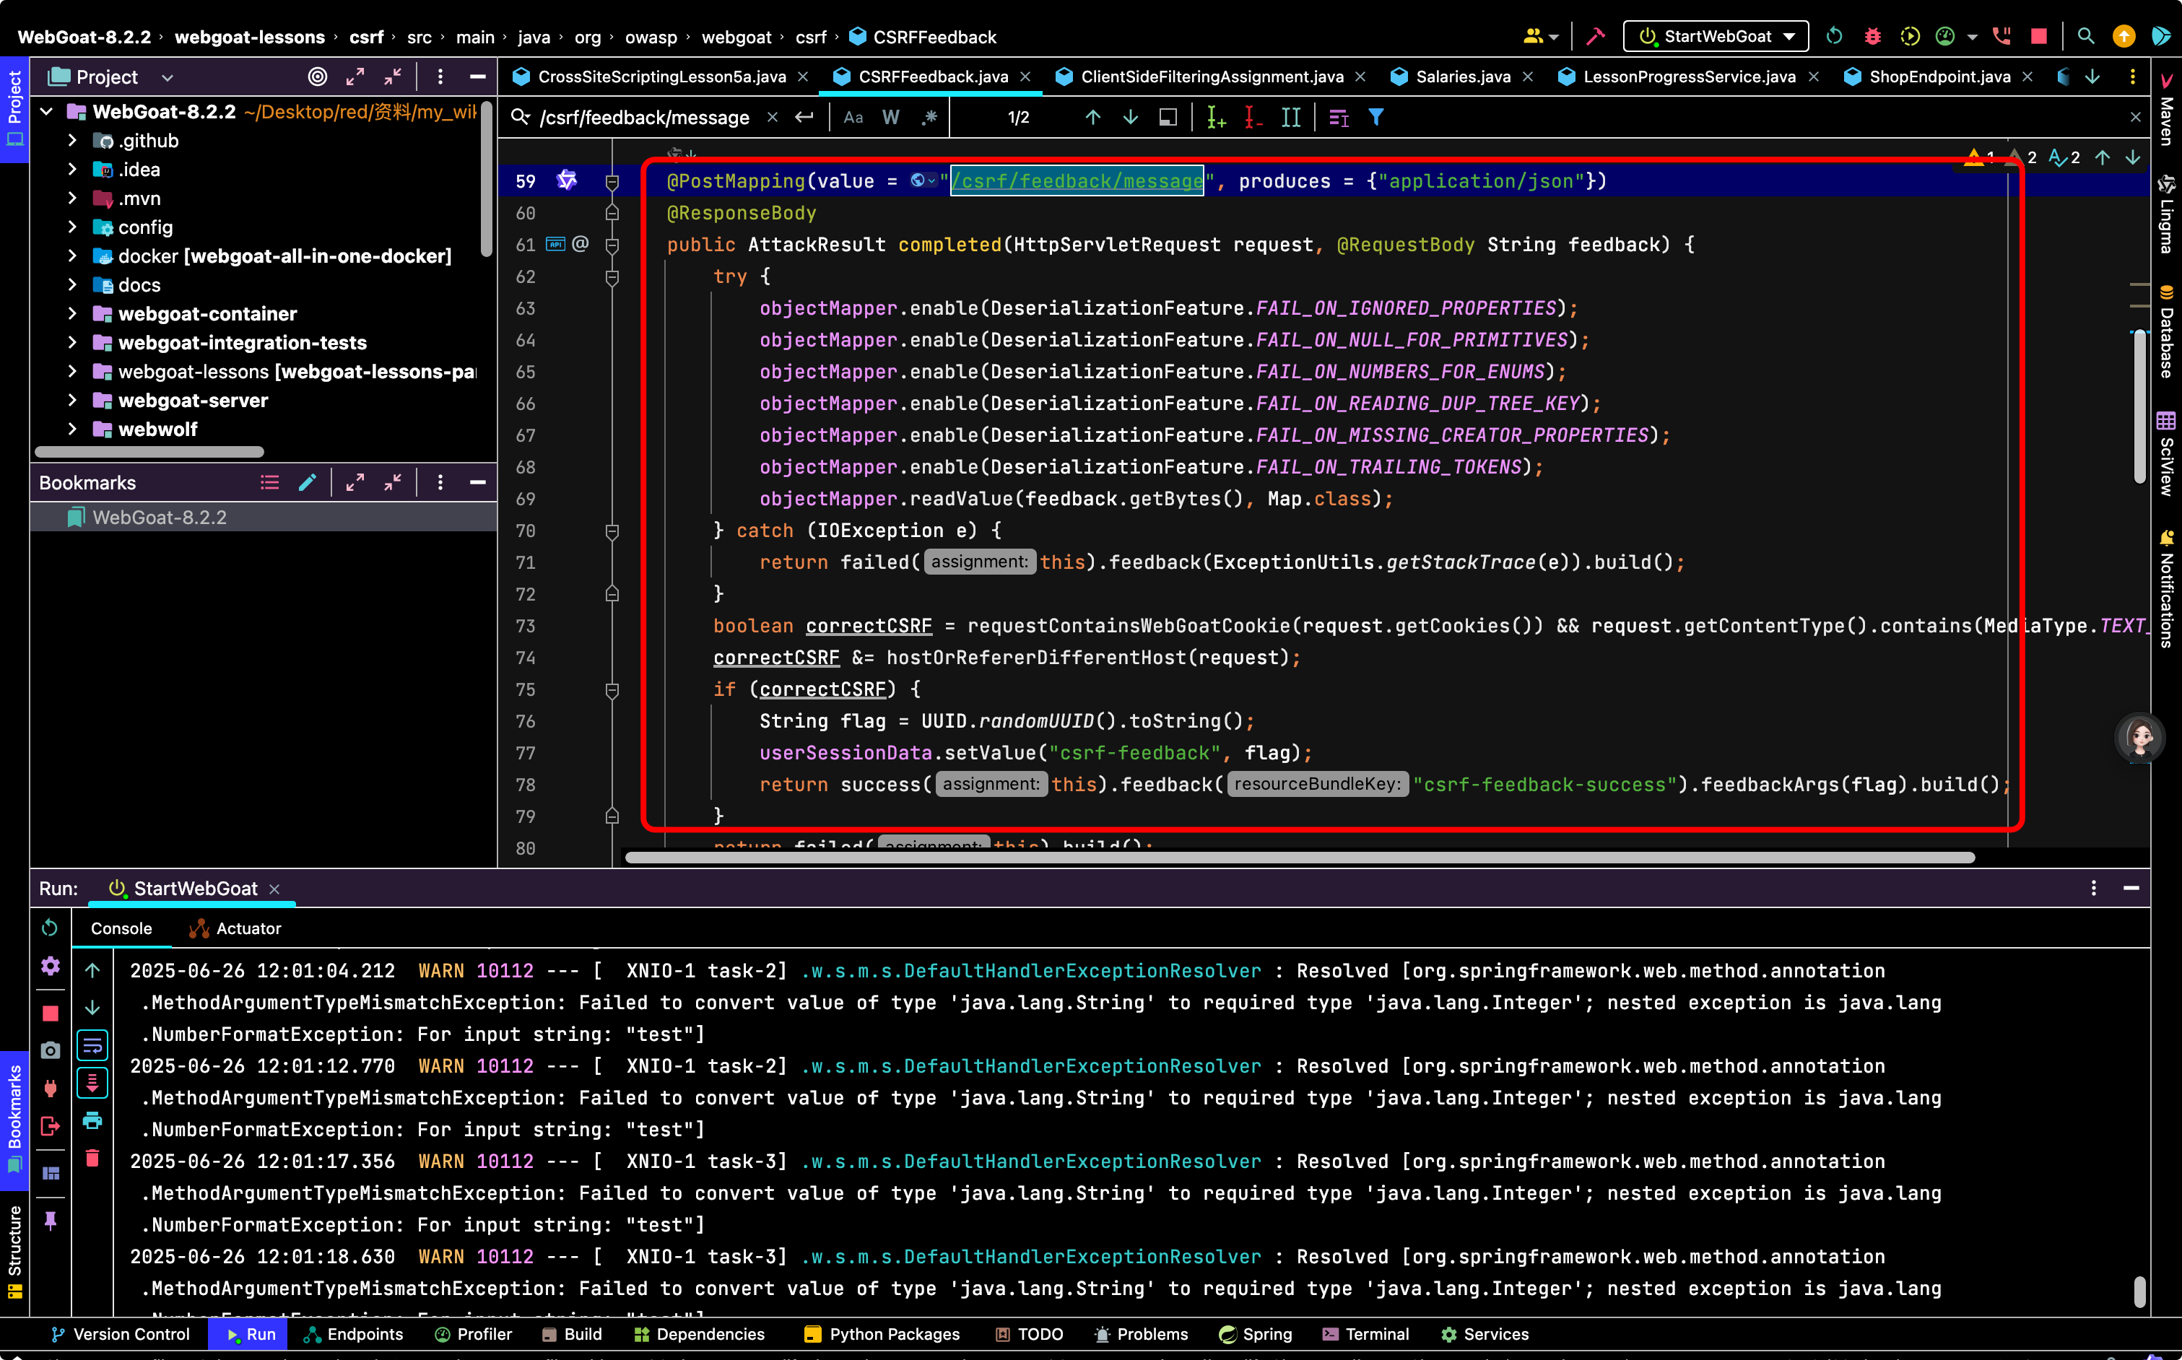Toggle Words option in find bar
2182x1360 pixels.
click(890, 117)
